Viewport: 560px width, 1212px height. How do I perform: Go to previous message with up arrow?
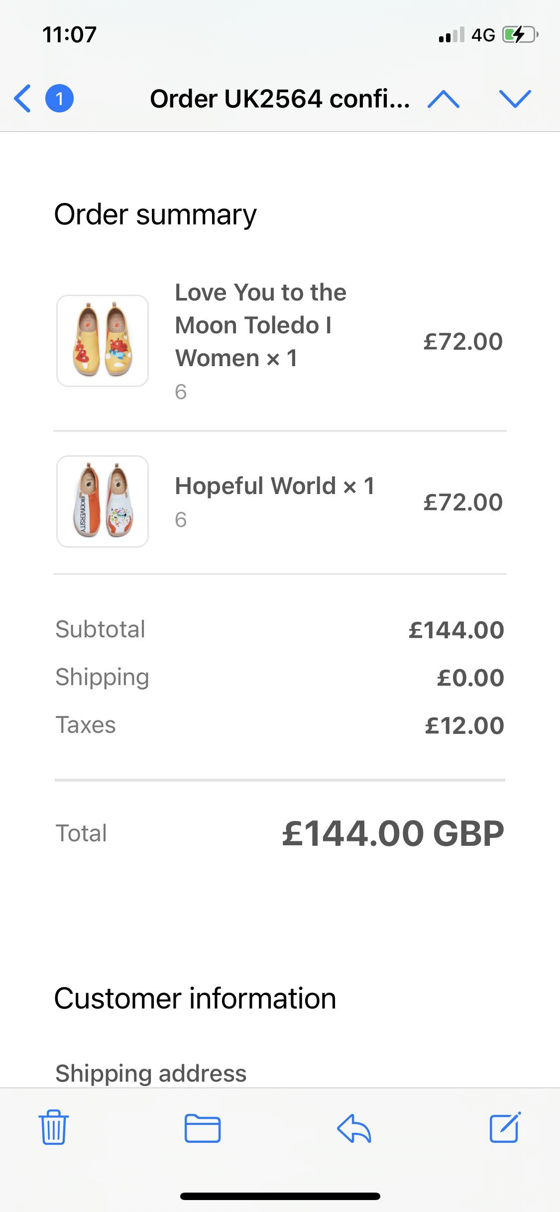443,99
